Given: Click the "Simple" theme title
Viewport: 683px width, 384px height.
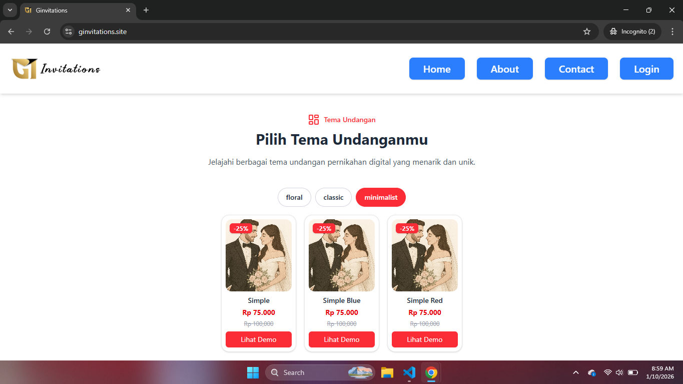Looking at the screenshot, I should [x=259, y=300].
